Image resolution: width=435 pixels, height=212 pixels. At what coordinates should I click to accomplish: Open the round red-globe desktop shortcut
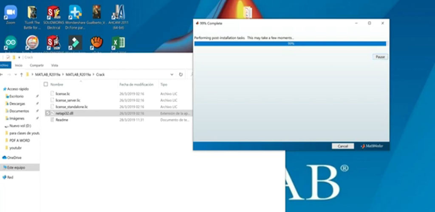pos(32,43)
